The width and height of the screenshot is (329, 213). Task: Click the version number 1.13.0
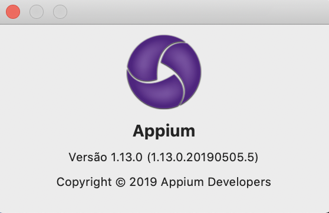[x=127, y=157]
